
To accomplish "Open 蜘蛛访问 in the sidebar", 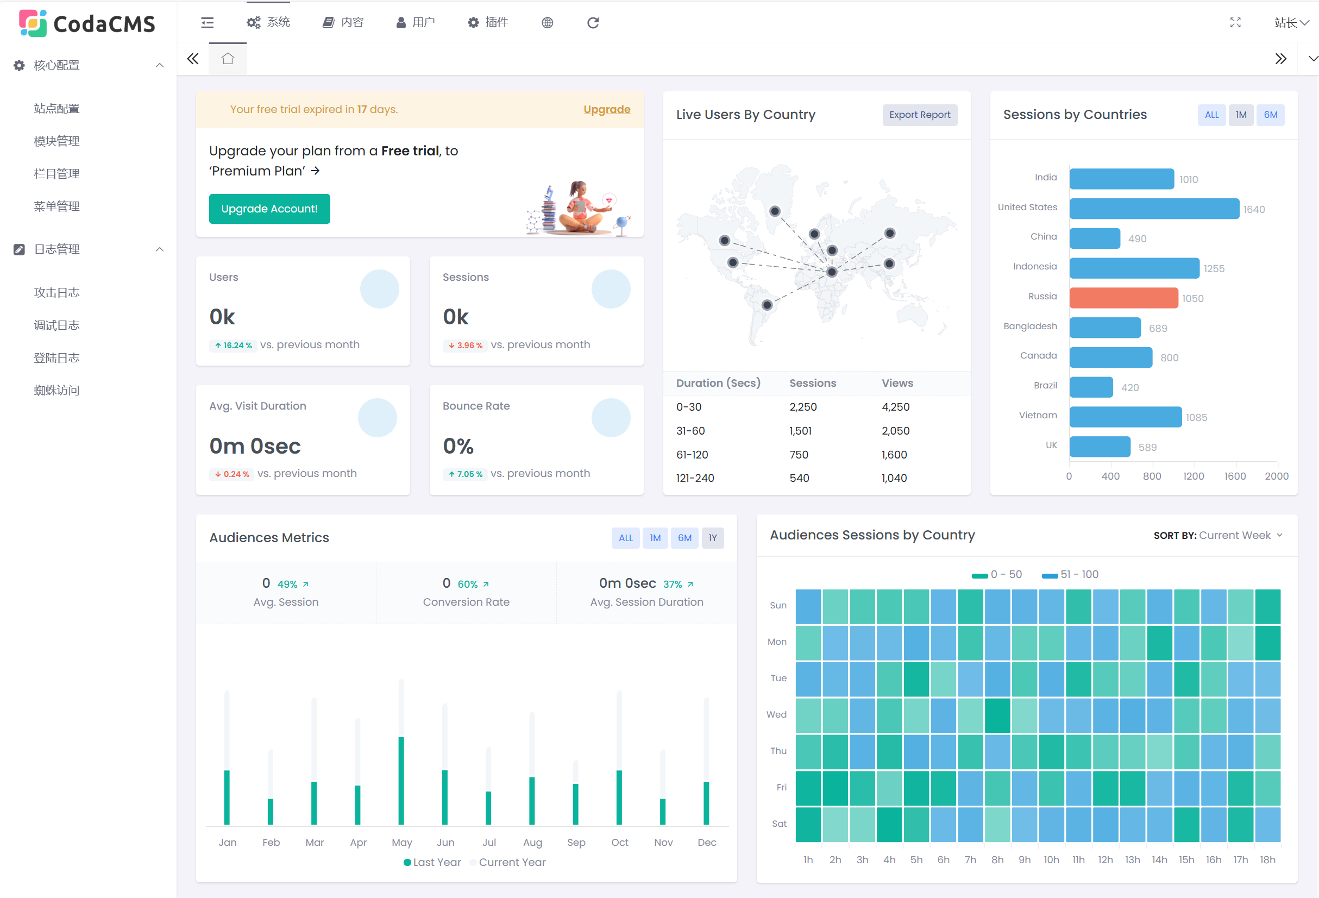I will (x=56, y=390).
